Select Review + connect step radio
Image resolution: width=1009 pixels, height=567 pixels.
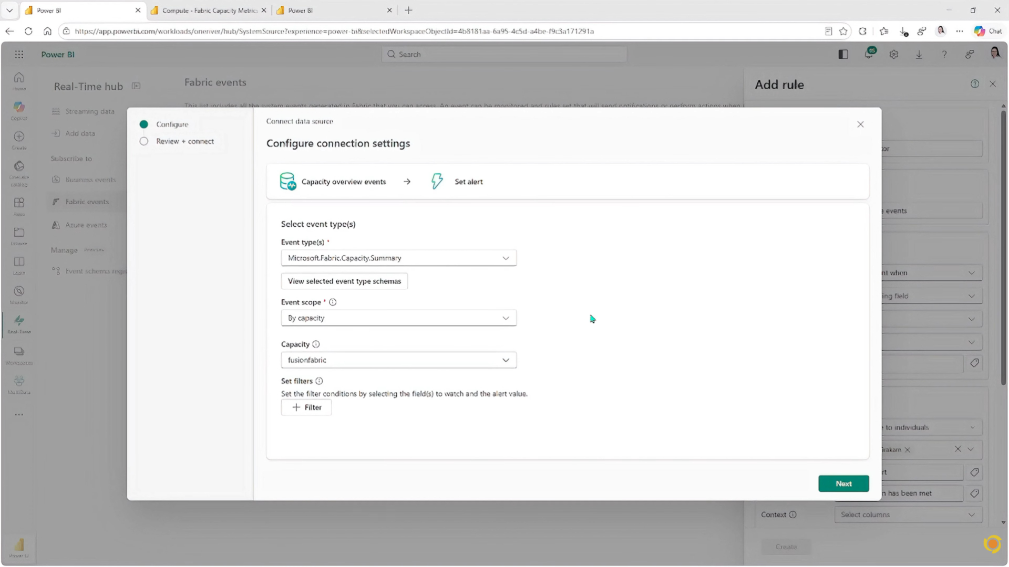tap(143, 141)
